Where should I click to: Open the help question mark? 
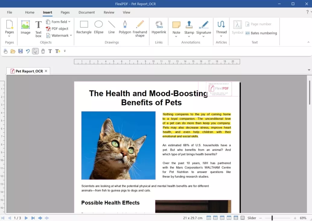click(x=307, y=12)
